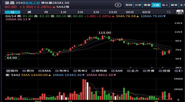This screenshot has width=185, height=102.
Task: Open the 法人 tab
Action: (x=165, y=5)
